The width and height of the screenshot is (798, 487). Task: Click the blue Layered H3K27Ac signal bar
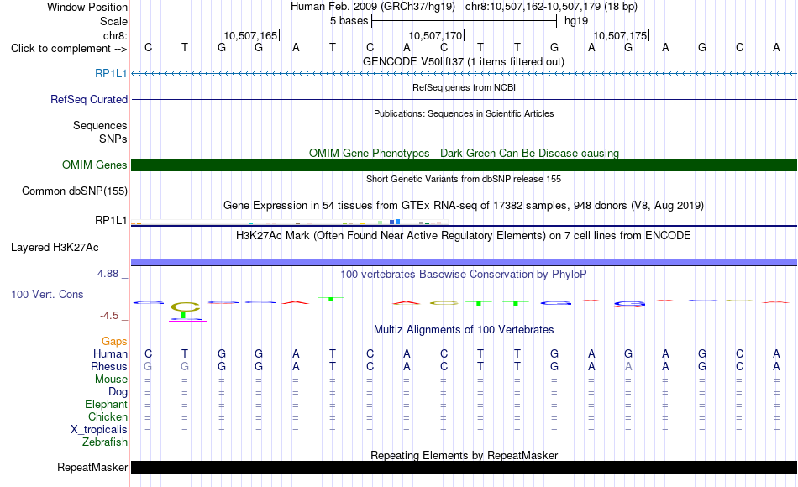click(465, 263)
